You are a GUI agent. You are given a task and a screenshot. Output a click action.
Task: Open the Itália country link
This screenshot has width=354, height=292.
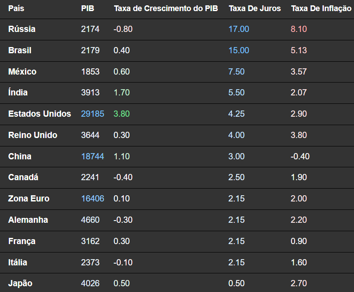pos(18,263)
